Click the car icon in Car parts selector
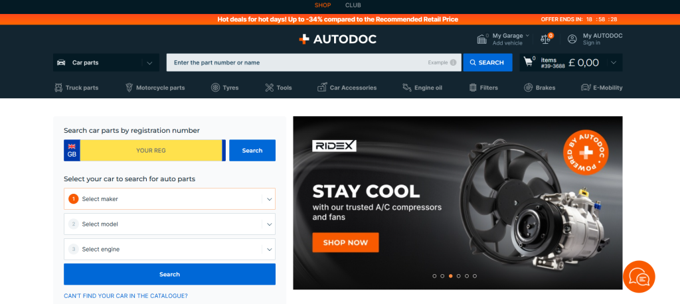The height and width of the screenshot is (304, 680). click(61, 62)
